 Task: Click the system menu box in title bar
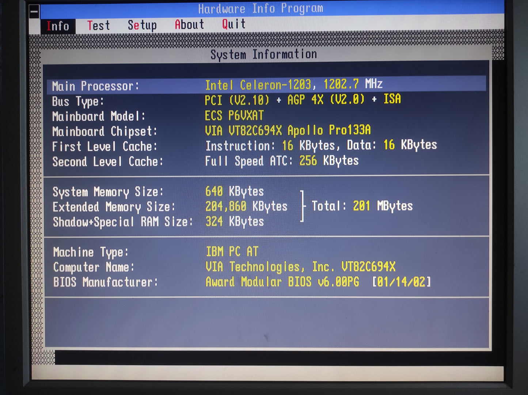click(x=34, y=12)
